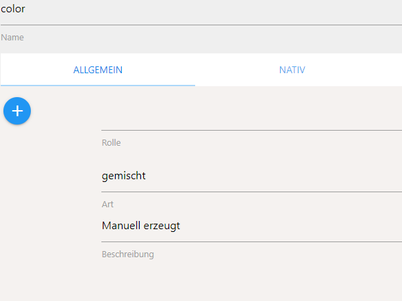
Task: Click the underline below the gemischt selection
Action: 251,192
